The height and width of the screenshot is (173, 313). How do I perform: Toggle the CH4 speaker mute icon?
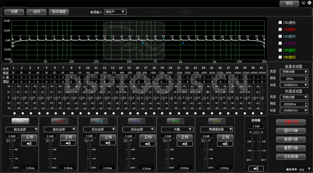tap(147, 143)
